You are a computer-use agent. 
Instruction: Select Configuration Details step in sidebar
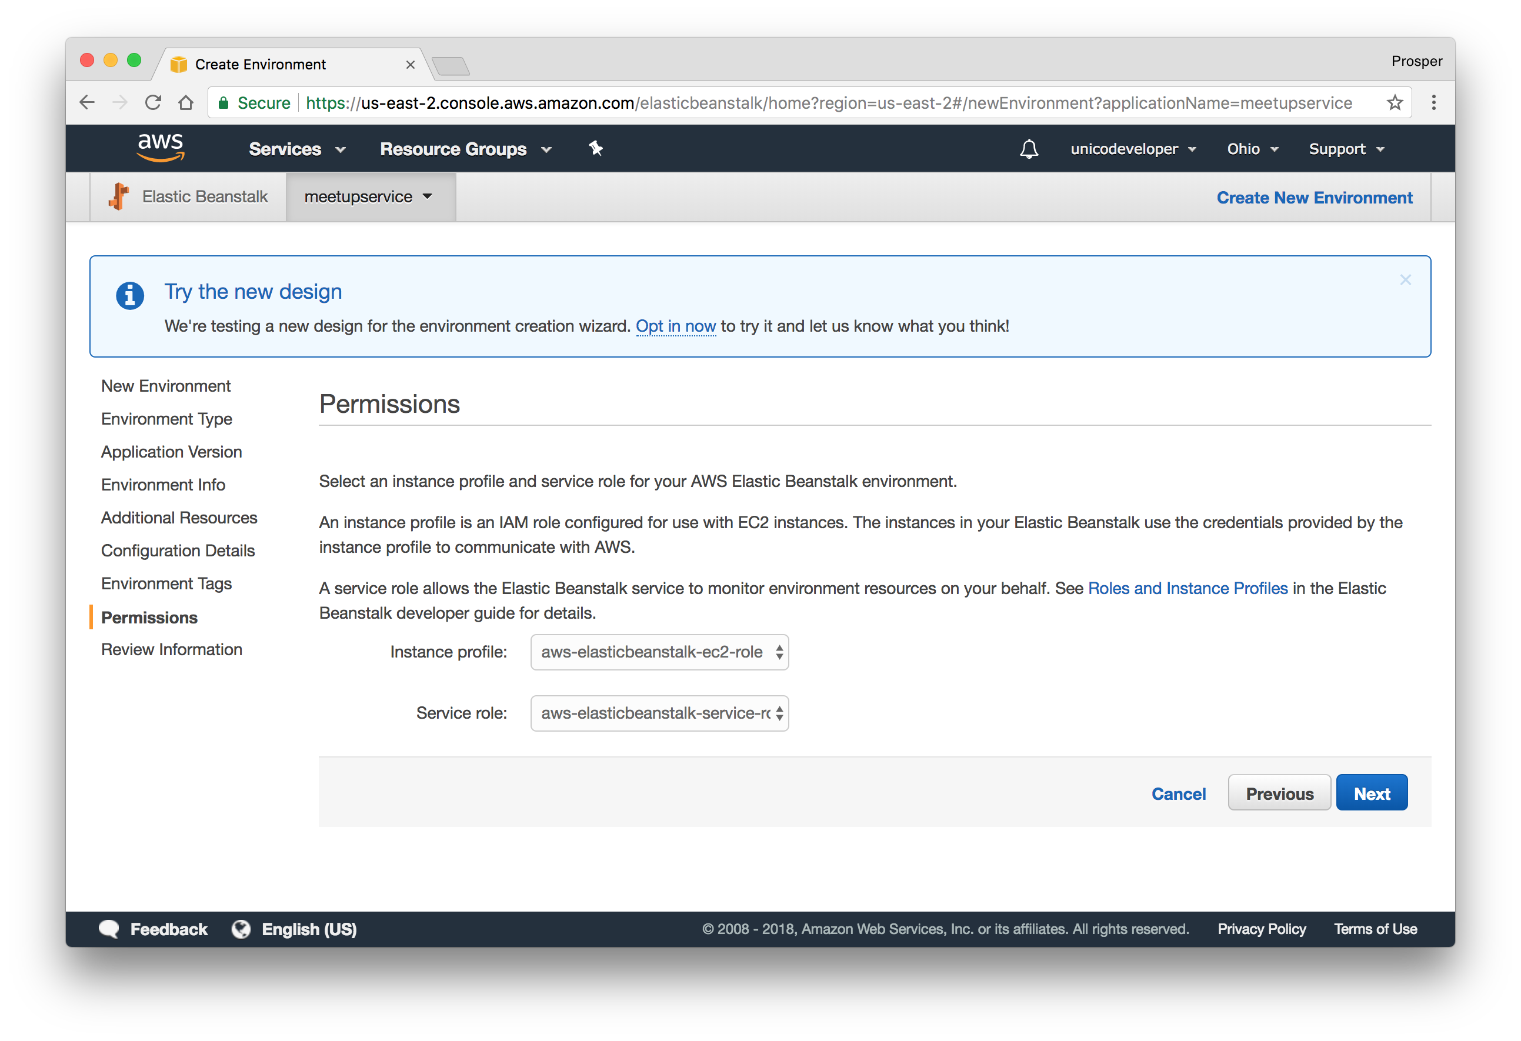[x=178, y=550]
